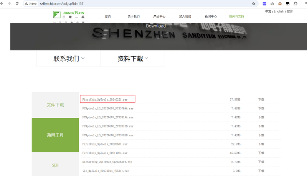Screen dimensions: 307x176
Task: Open the 首页 navigation item
Action: click(x=108, y=16)
